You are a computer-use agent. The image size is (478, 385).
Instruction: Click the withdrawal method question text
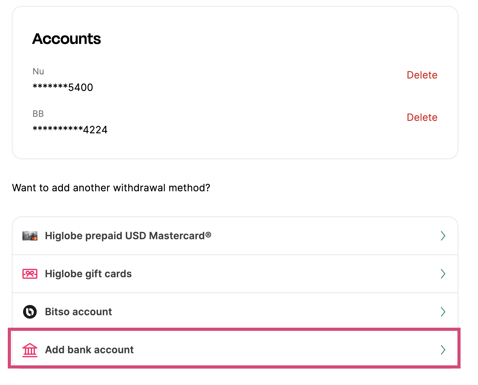pos(111,188)
